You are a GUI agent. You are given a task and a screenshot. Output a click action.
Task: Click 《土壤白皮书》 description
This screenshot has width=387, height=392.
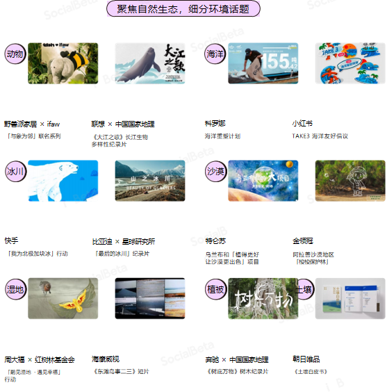click(311, 372)
